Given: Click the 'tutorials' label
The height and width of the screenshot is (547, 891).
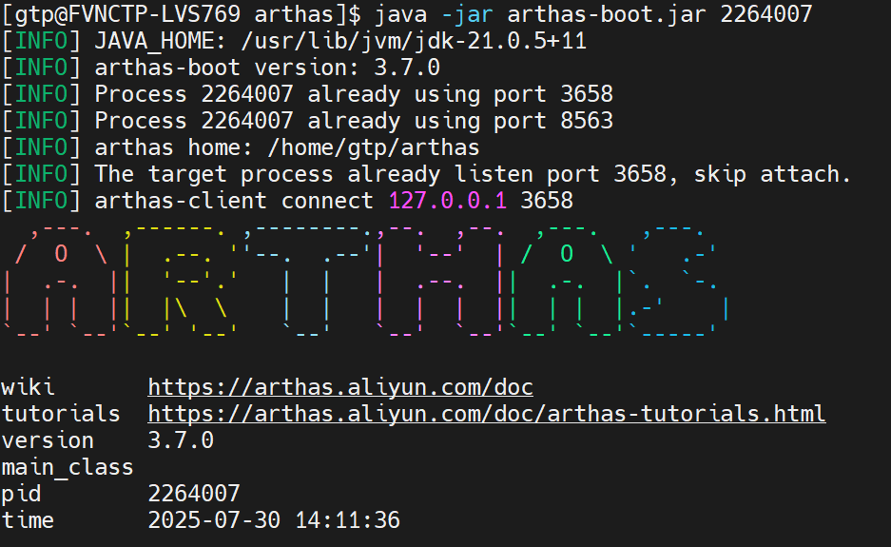Looking at the screenshot, I should tap(61, 414).
